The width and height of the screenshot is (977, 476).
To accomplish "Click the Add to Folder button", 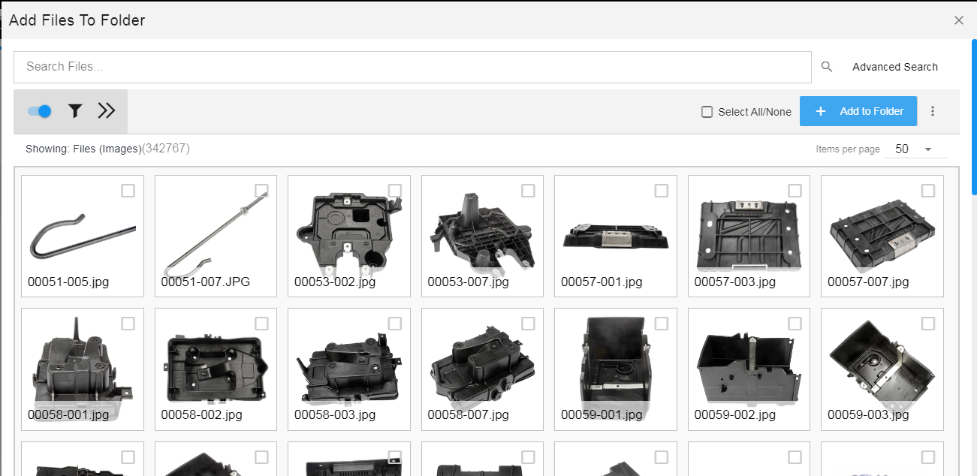I will [858, 111].
